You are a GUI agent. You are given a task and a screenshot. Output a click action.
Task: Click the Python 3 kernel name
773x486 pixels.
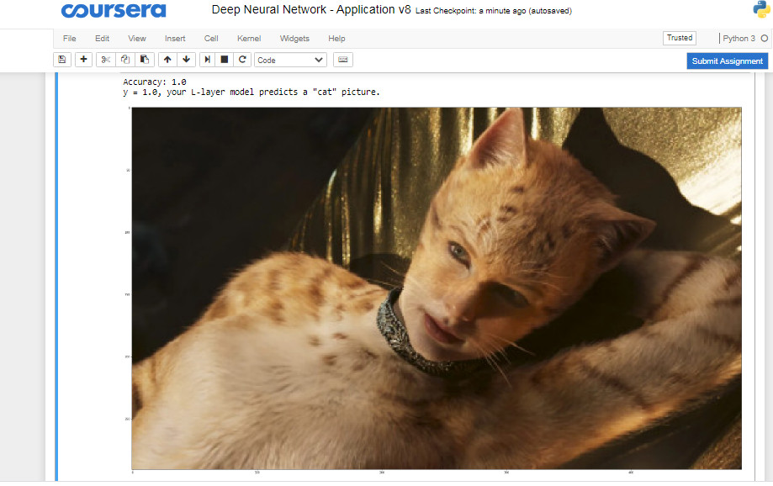(739, 39)
